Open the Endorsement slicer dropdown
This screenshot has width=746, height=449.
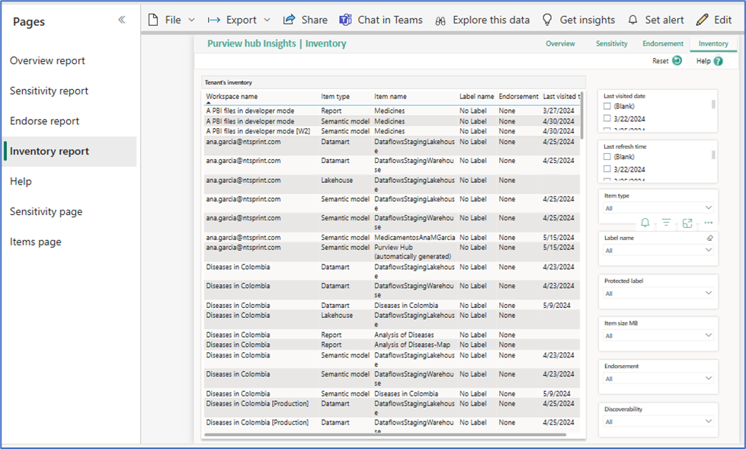click(658, 379)
